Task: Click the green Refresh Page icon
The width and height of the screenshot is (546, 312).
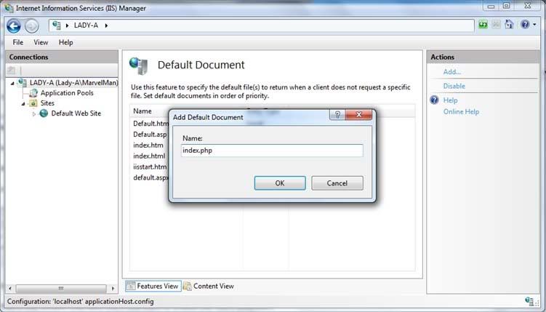Action: [483, 25]
